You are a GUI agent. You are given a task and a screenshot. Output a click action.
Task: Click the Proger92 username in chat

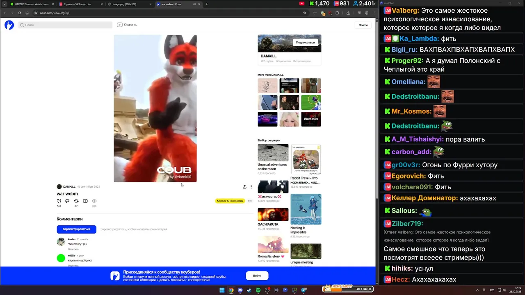pyautogui.click(x=407, y=60)
